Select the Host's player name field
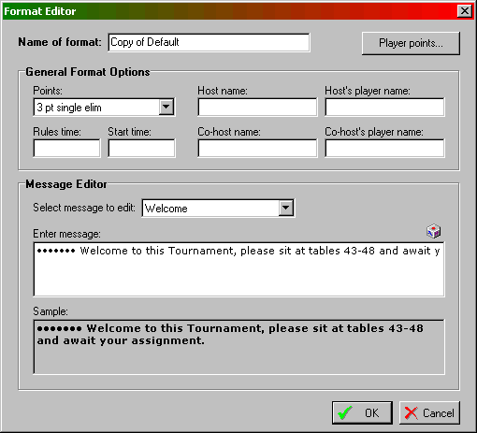 (384, 108)
